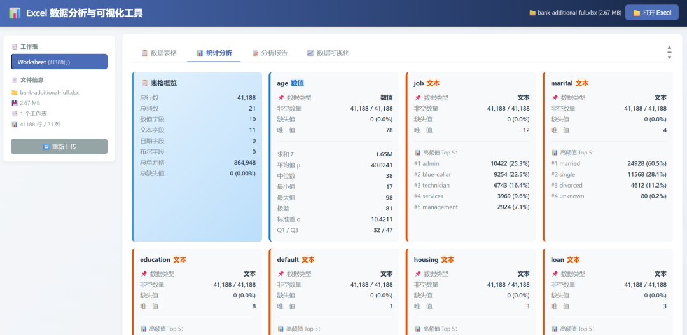Click the housing card title

426,260
